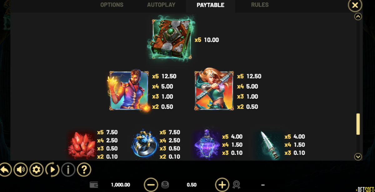Start autoplay with the circular play icon
This screenshot has width=375, height=192.
(x=52, y=170)
